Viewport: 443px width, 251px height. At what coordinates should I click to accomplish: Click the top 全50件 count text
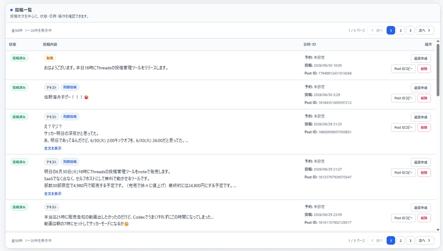coord(17,30)
